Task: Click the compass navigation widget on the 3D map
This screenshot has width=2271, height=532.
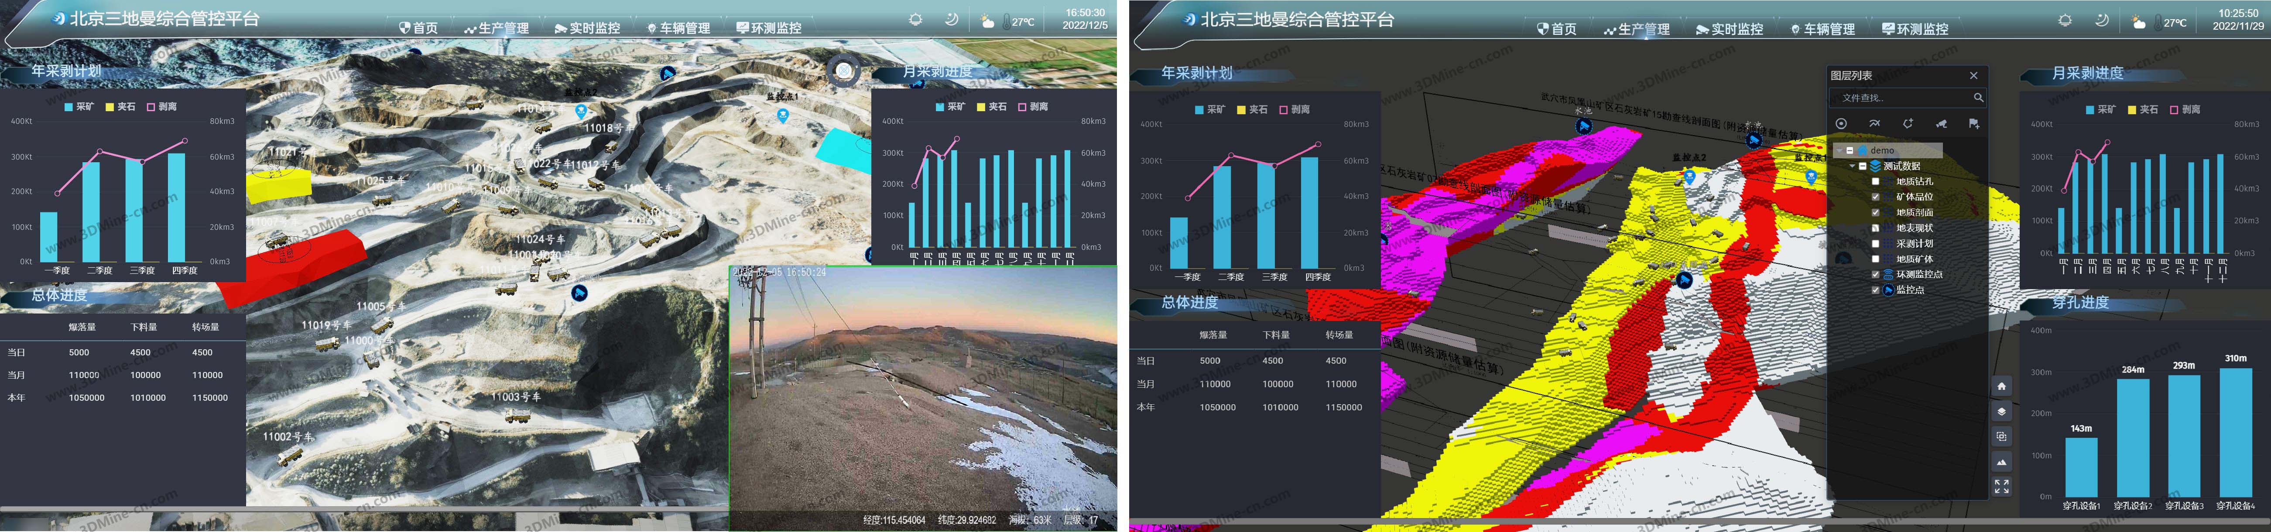Action: 844,71
